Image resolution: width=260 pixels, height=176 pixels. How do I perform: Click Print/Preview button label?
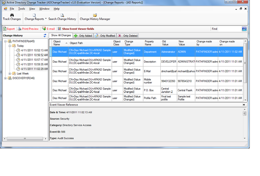pyautogui.click(x=30, y=29)
